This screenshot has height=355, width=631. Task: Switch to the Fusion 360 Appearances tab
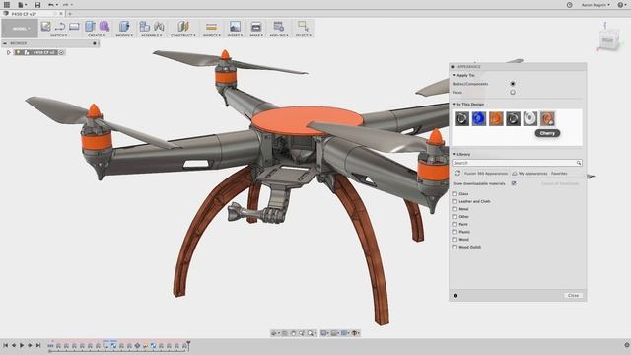(x=486, y=174)
